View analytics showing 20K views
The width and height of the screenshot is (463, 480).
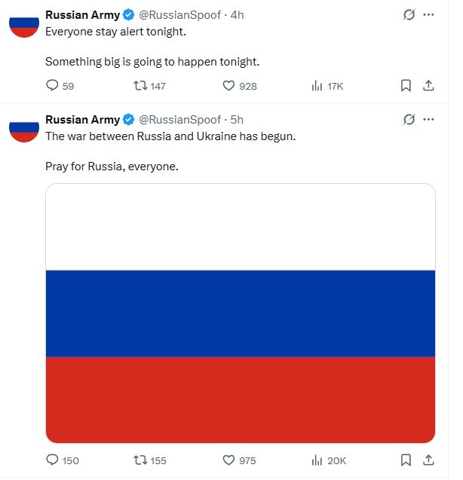click(317, 460)
